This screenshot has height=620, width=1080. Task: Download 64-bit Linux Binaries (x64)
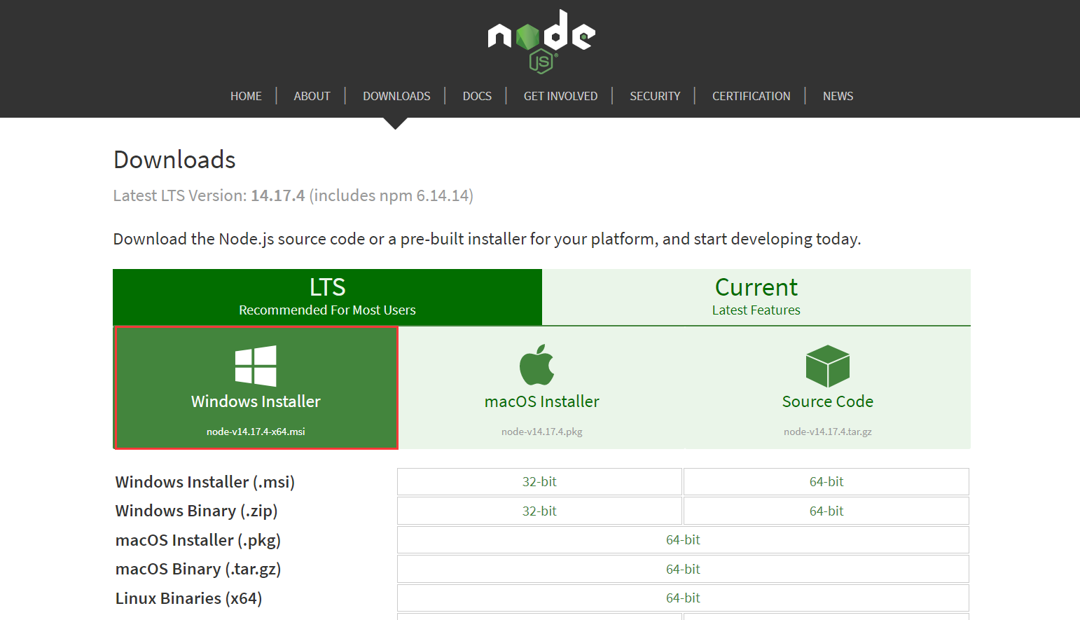(x=683, y=598)
